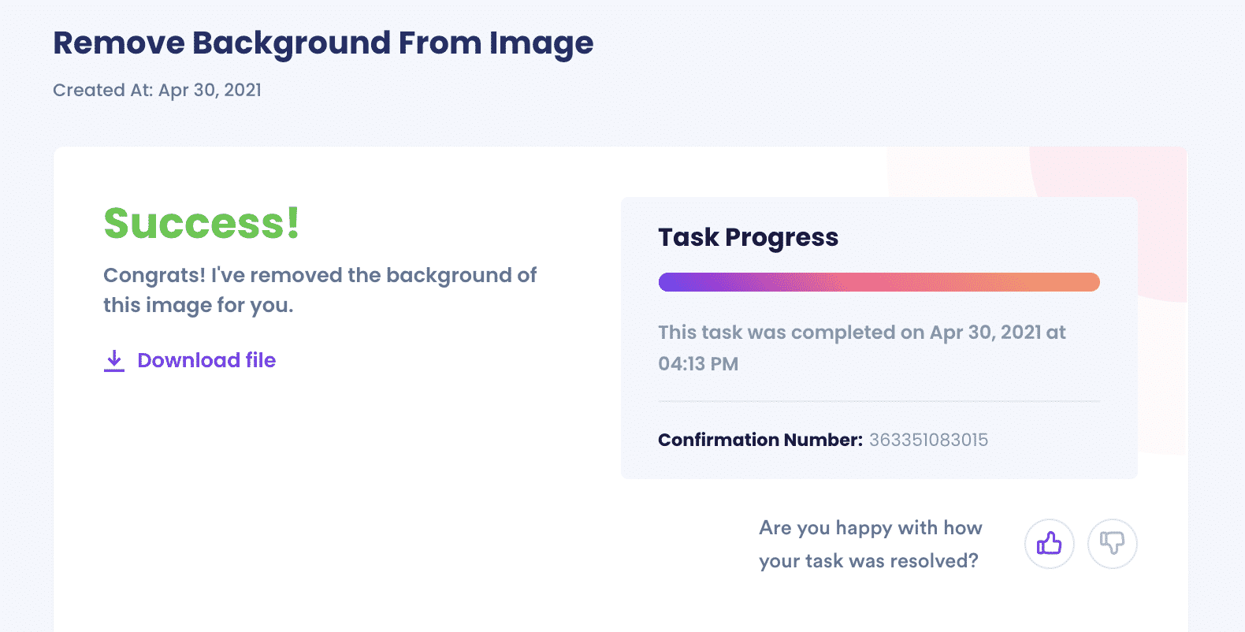Image resolution: width=1245 pixels, height=632 pixels.
Task: Click the Confirmation Number label
Action: pyautogui.click(x=760, y=440)
